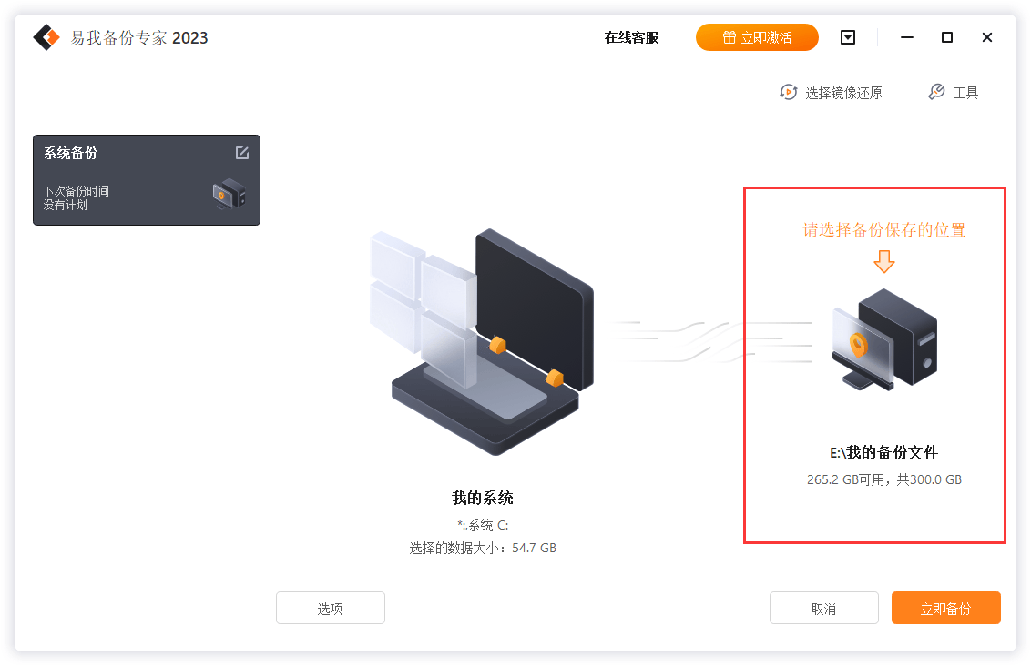Click the destination computer illustration

pyautogui.click(x=884, y=339)
